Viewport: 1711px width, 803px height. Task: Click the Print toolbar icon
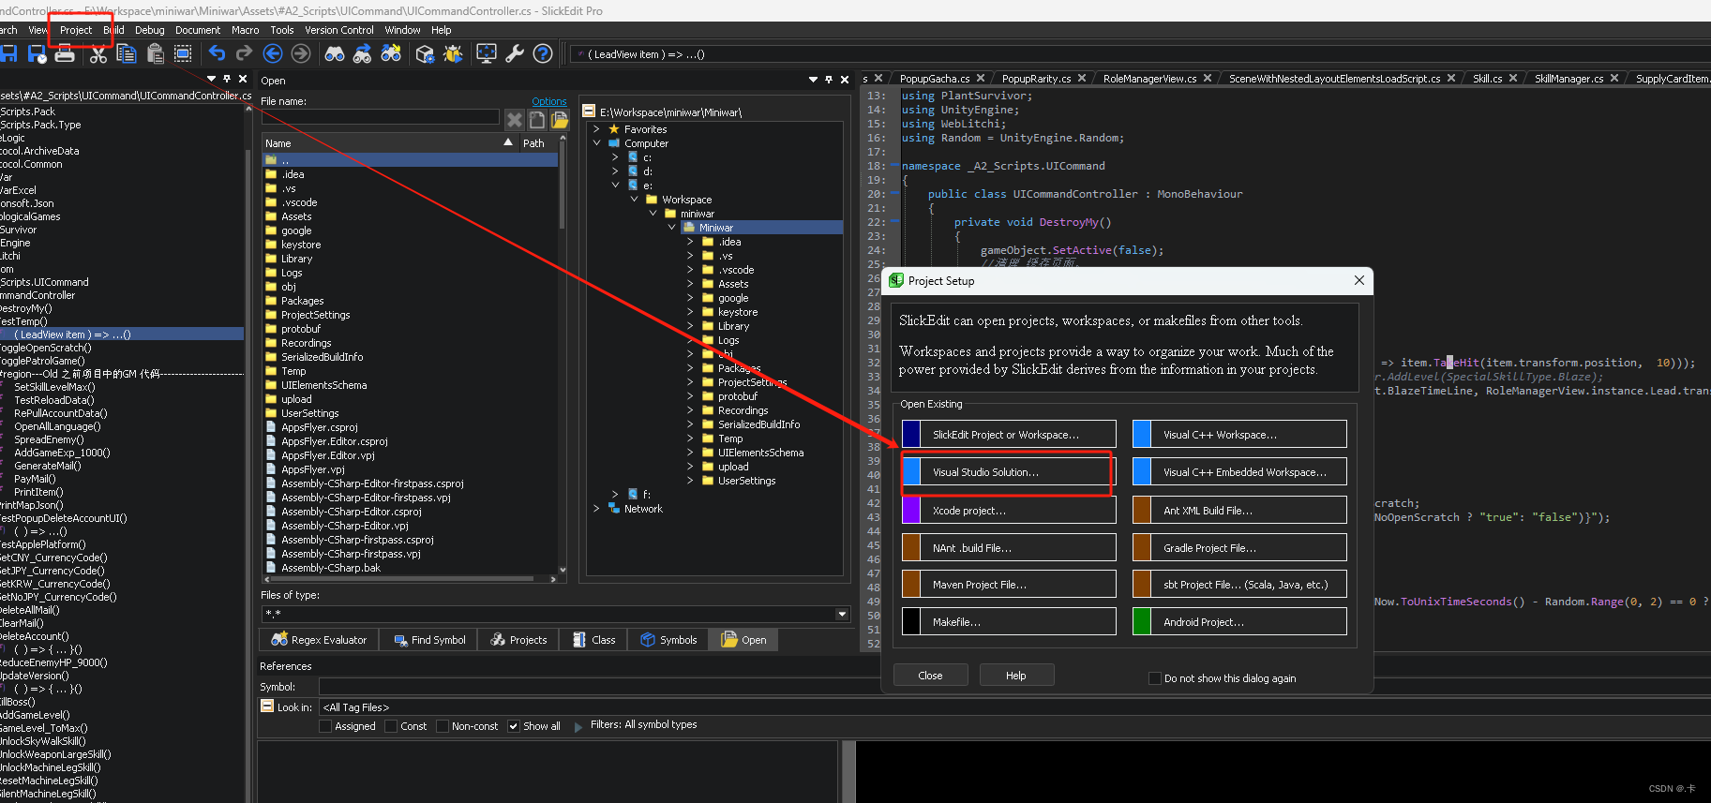[x=65, y=53]
